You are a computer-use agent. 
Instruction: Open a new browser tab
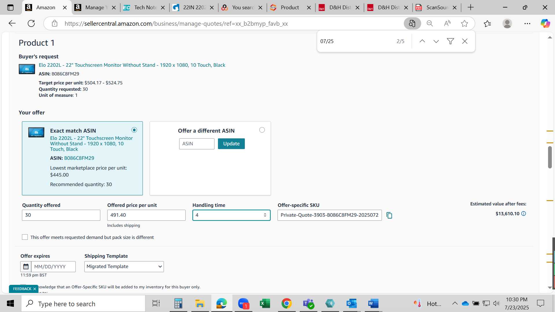coord(471,8)
